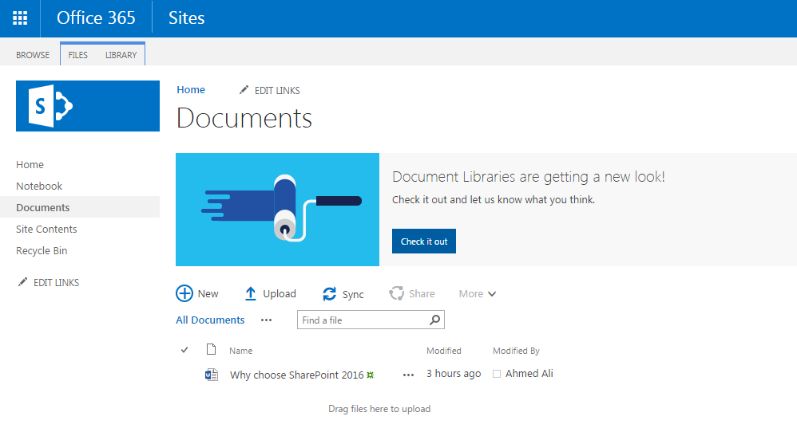Switch to the LIBRARY ribbon tab
The image size is (797, 428).
[x=121, y=55]
